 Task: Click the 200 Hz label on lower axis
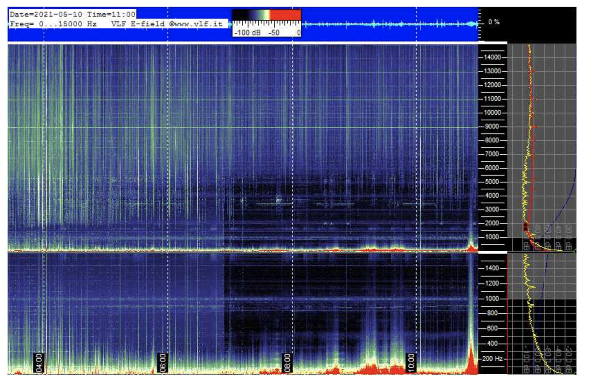[493, 359]
